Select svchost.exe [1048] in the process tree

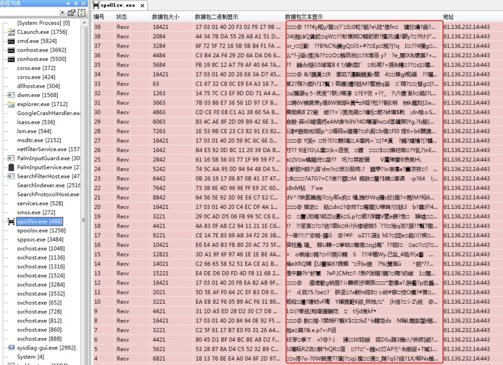(x=41, y=248)
